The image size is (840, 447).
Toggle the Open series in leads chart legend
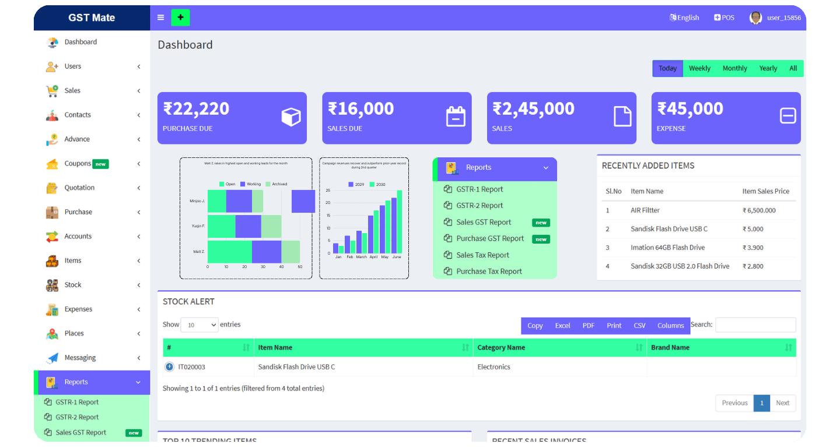222,184
